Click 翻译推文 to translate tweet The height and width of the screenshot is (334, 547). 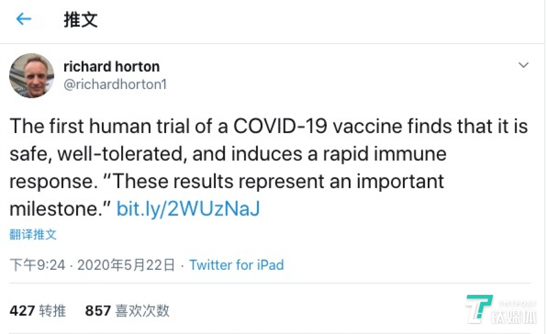click(33, 234)
